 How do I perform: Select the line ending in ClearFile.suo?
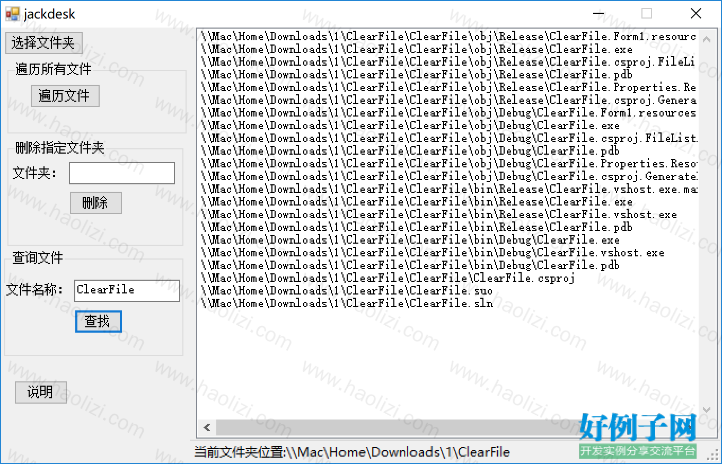pyautogui.click(x=347, y=291)
